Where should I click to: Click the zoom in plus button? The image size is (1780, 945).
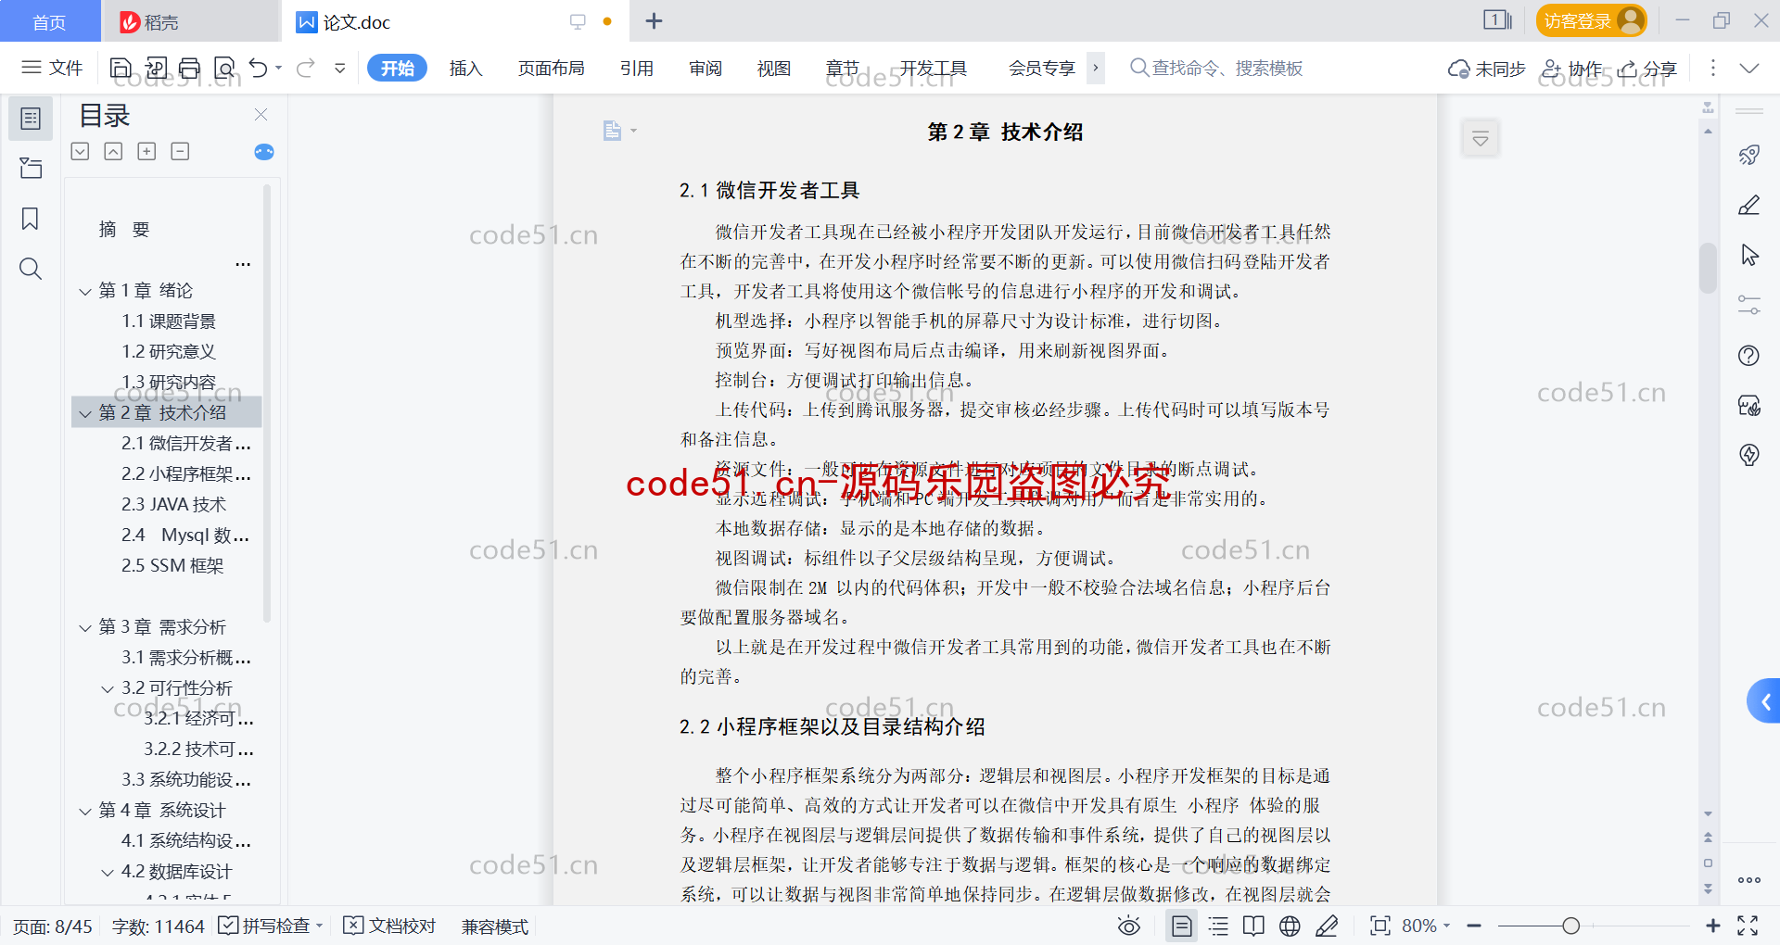(x=1713, y=926)
